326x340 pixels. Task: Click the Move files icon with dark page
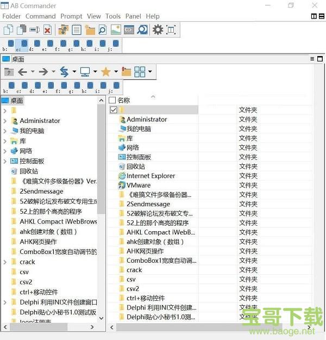(21, 30)
